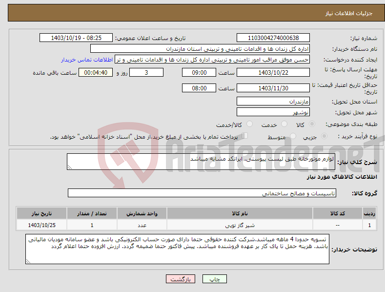Open the اطلاعات تماس خریدار link

tap(87, 60)
